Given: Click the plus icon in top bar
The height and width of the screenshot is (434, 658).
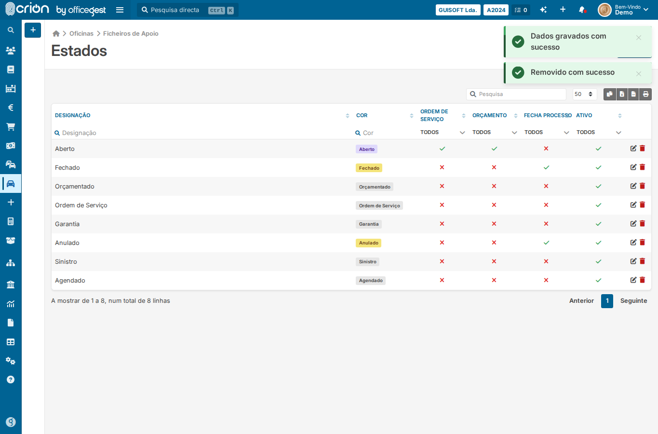Looking at the screenshot, I should [x=563, y=10].
